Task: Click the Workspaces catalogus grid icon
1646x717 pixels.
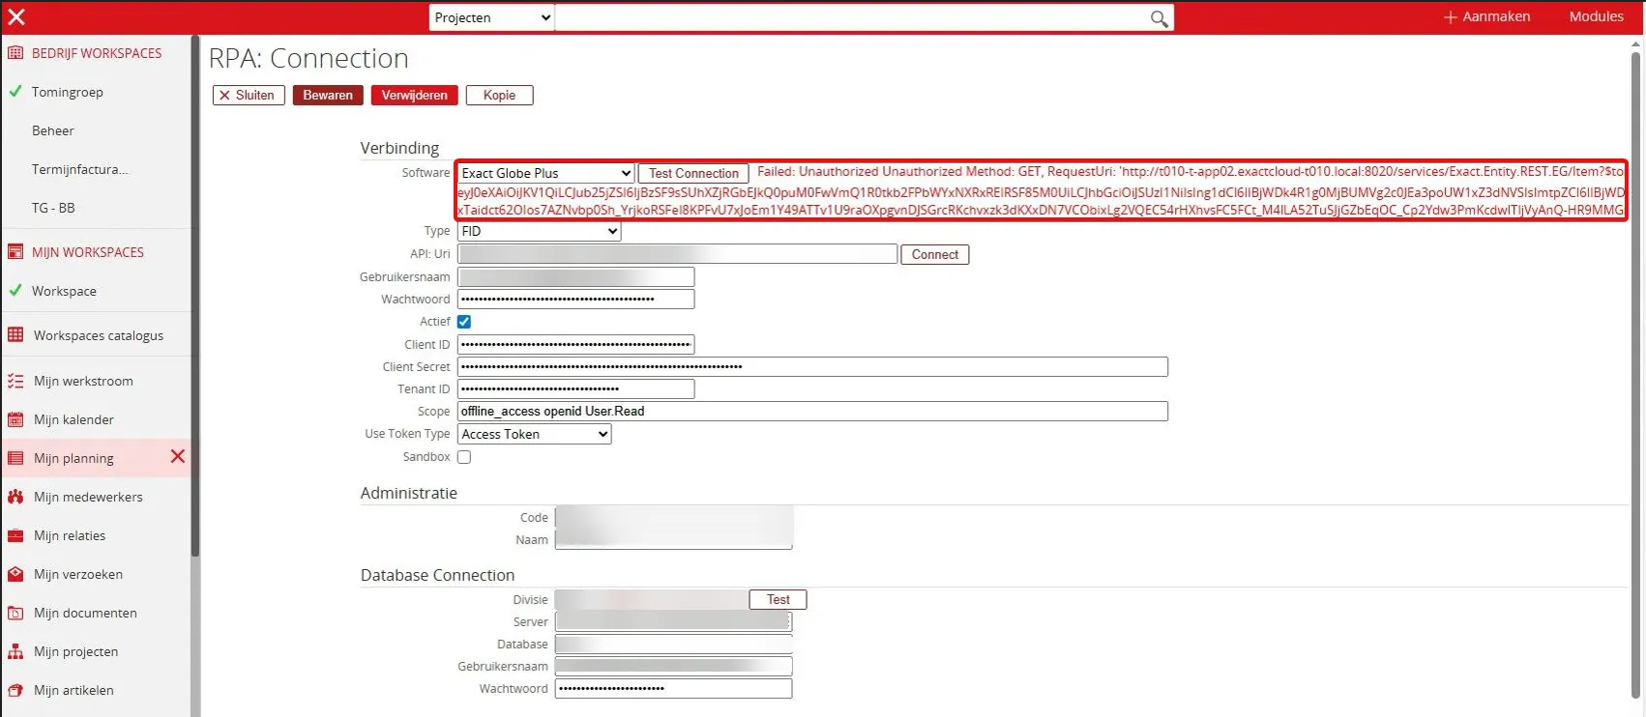Action: tap(15, 335)
